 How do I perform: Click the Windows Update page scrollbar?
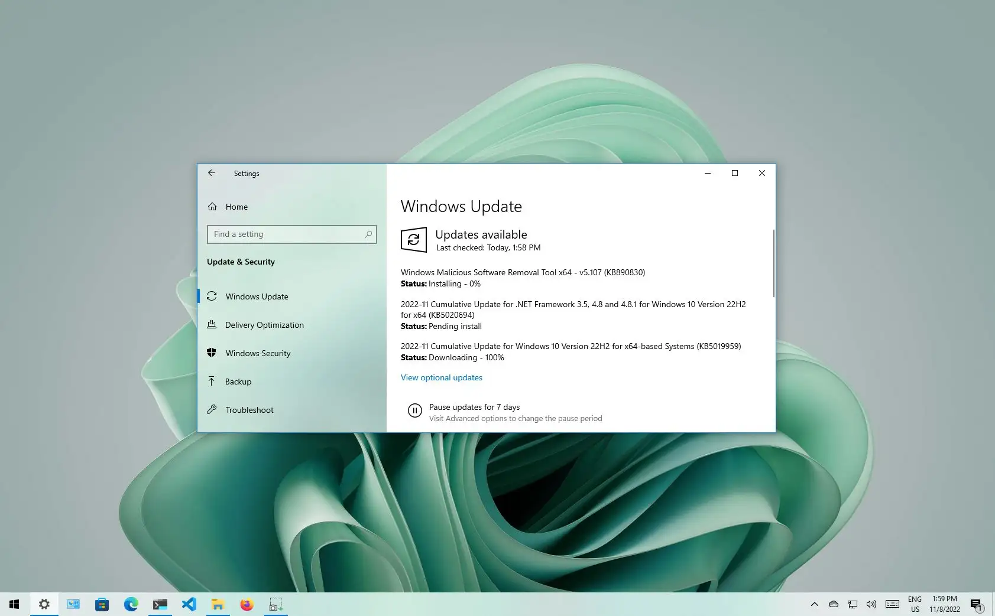[773, 263]
